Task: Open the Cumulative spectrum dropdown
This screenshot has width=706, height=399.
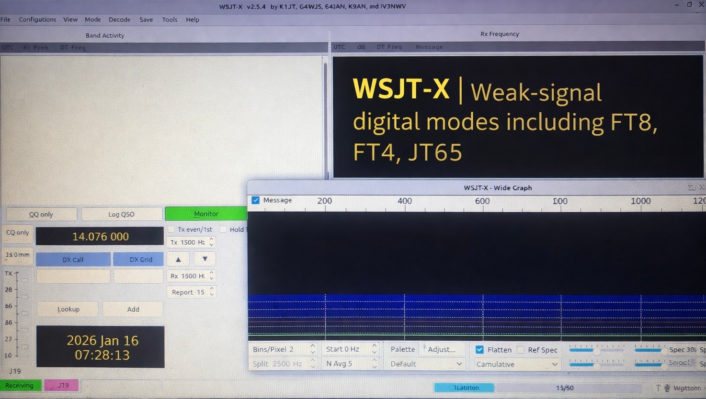Action: point(517,364)
